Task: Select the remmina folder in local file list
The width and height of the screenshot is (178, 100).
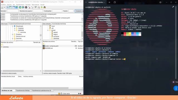Action: 6,47
